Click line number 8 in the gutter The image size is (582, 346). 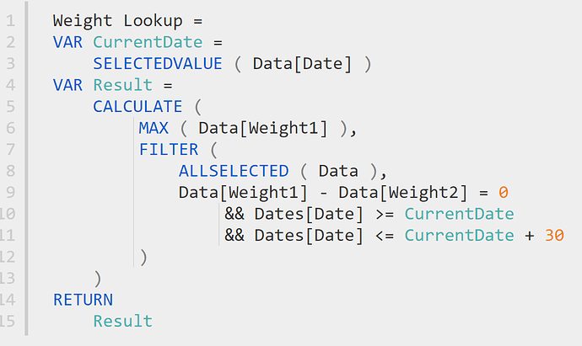[x=11, y=171]
